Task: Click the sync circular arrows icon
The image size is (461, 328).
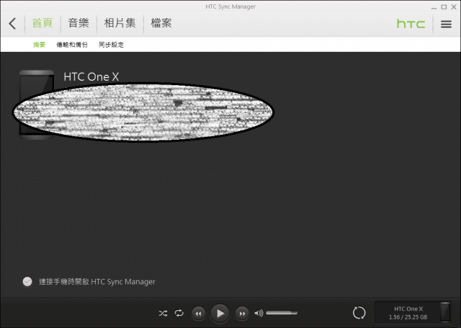Action: [x=359, y=313]
